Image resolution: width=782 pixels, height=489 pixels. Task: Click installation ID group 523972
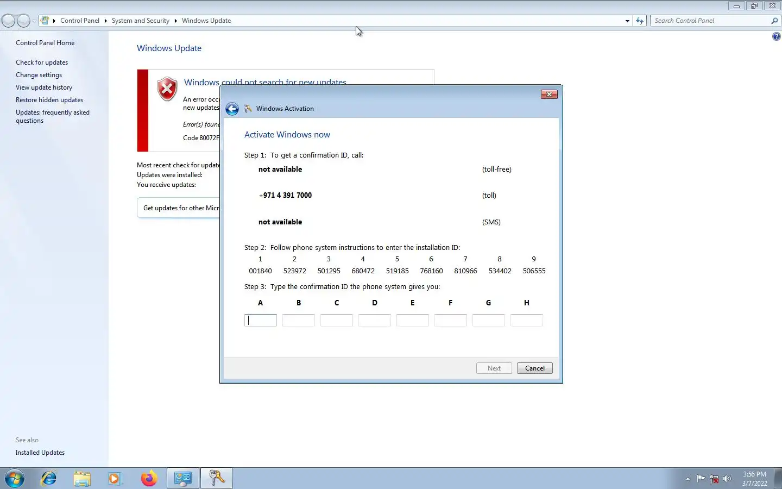click(295, 271)
